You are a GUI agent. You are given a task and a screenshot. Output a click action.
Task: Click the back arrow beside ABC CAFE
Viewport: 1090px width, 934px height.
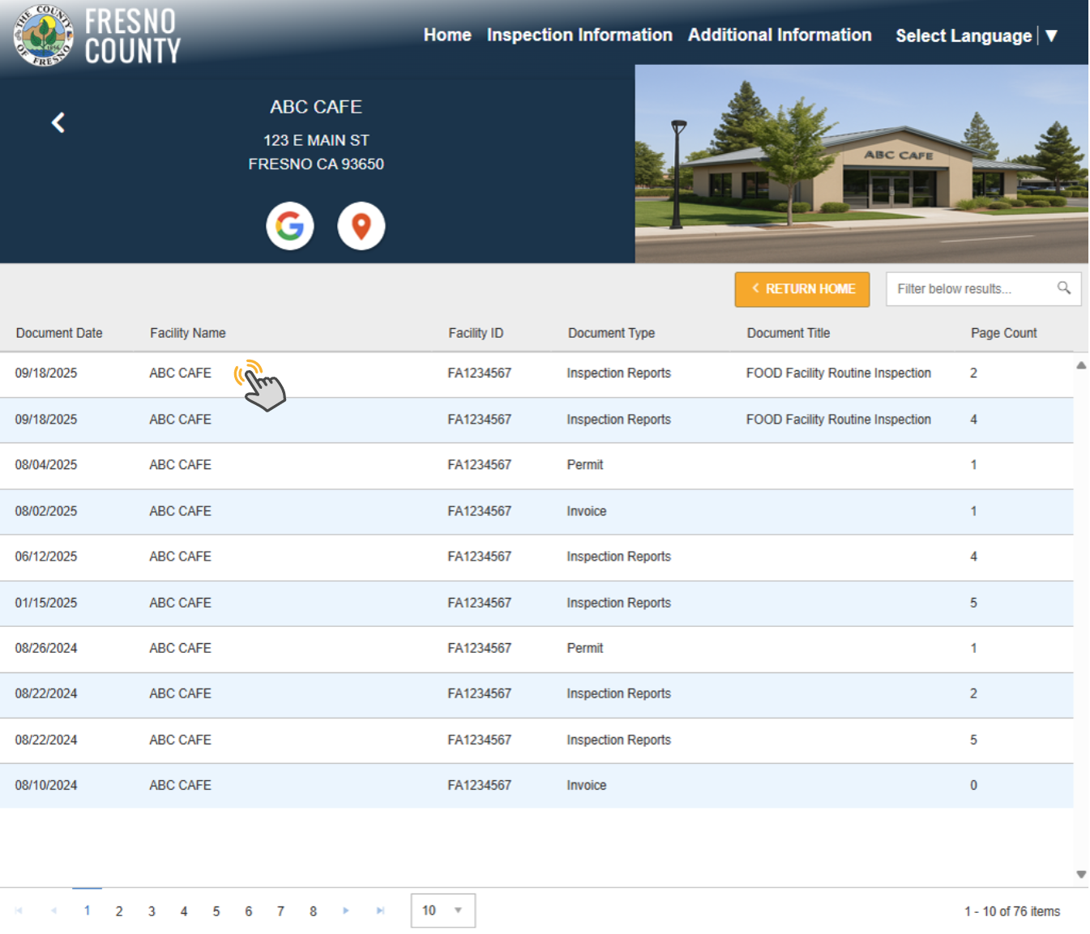[x=58, y=122]
